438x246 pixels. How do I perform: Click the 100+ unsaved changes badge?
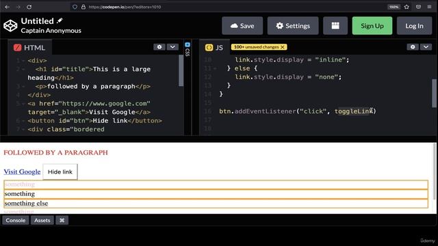click(259, 47)
